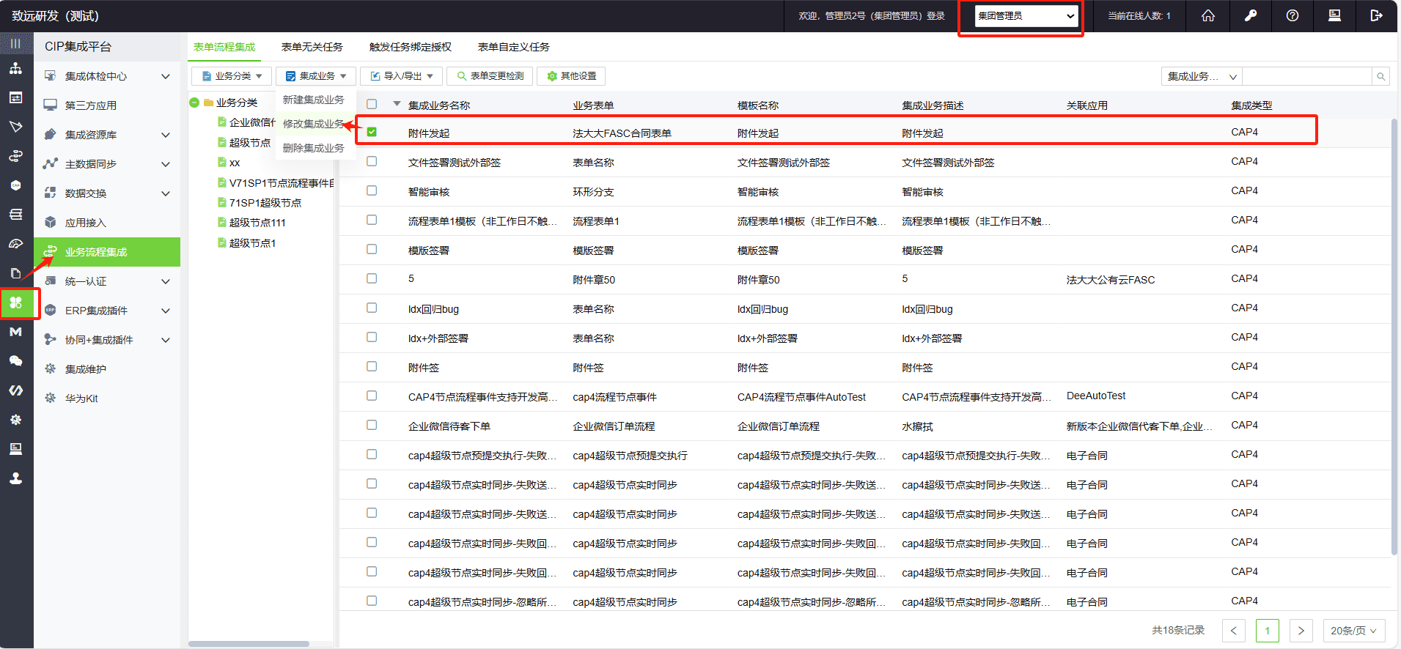Click the green clover app icon in sidebar

tap(16, 303)
